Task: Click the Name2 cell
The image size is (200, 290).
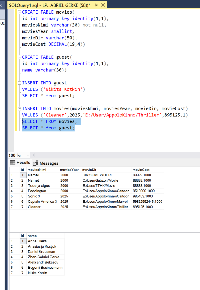Action: (43, 180)
